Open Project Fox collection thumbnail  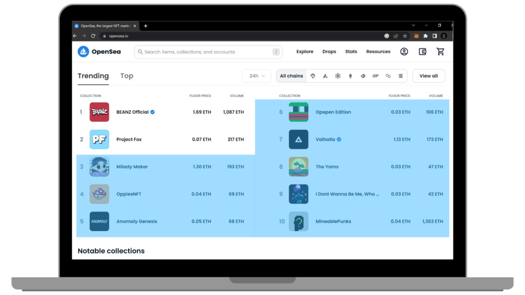tap(99, 139)
